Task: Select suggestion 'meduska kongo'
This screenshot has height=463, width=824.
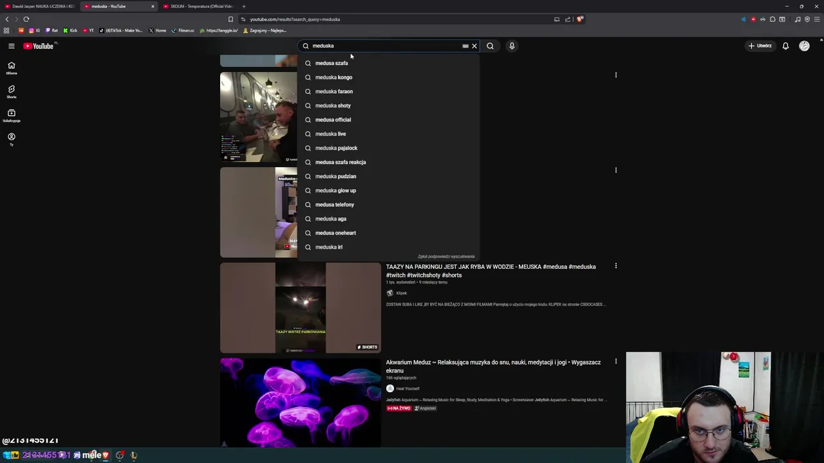Action: tap(388, 77)
